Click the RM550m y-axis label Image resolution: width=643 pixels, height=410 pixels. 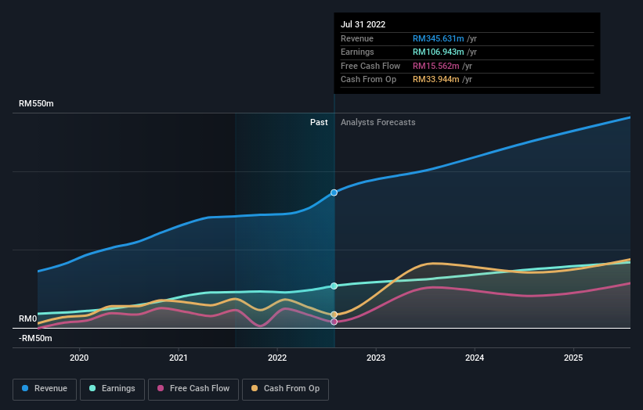coord(36,103)
